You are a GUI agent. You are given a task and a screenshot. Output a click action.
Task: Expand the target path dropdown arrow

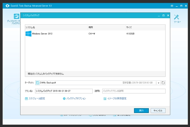coord(158,83)
